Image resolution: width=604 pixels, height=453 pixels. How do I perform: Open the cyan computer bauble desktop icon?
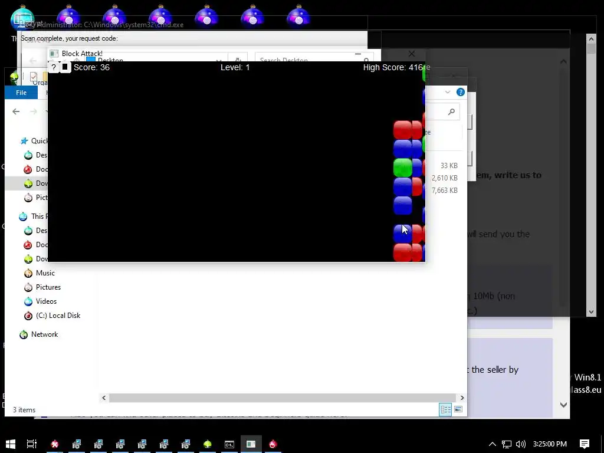tap(22, 18)
